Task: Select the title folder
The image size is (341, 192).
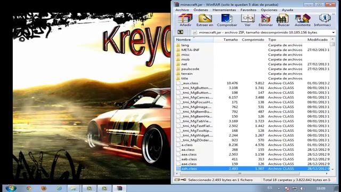Action: [x=185, y=78]
